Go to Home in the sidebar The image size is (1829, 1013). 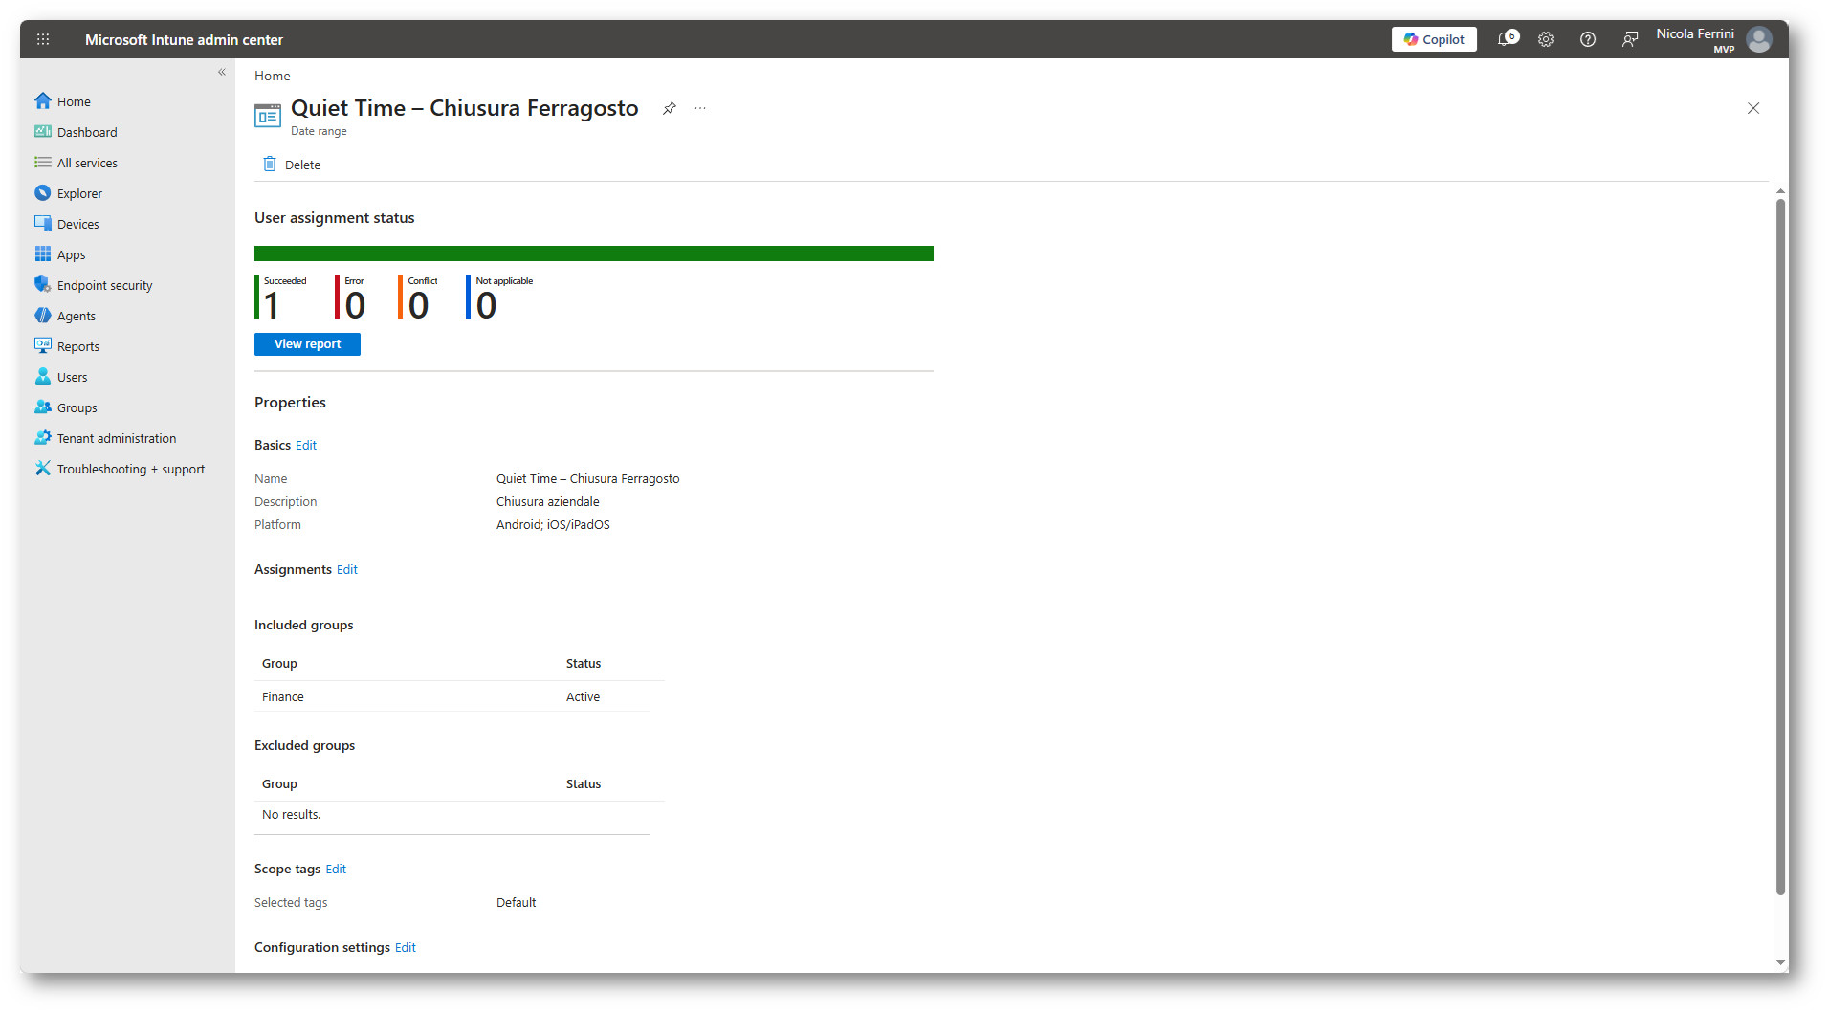pyautogui.click(x=74, y=101)
